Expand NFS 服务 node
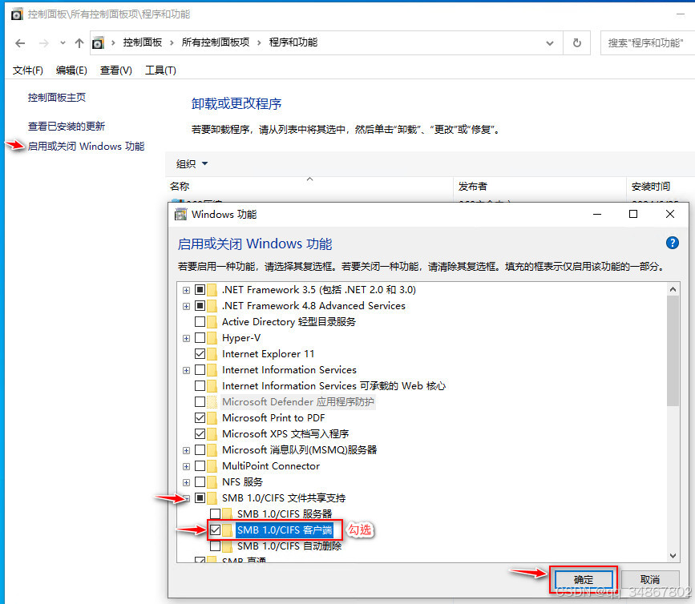Image resolution: width=695 pixels, height=604 pixels. coord(186,482)
